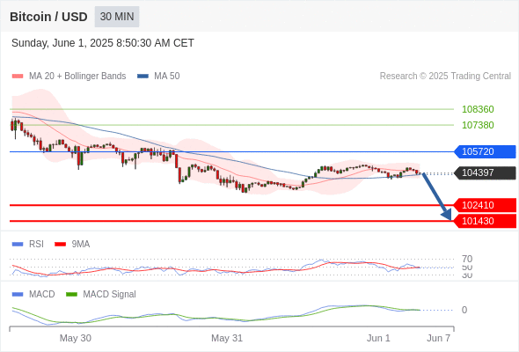Click the blue MA 50 legend swatch
This screenshot has height=352, width=519.
click(x=143, y=77)
